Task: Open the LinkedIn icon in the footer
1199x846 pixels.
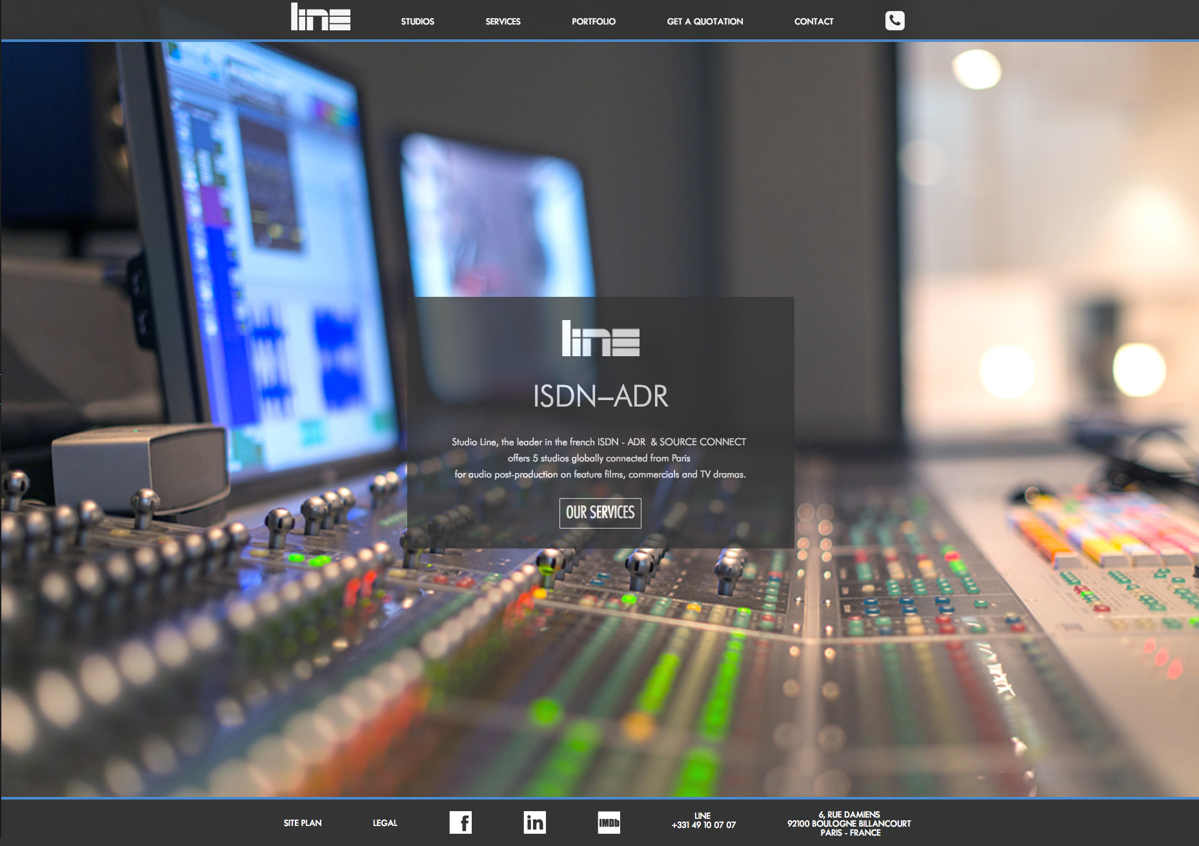Action: coord(534,822)
